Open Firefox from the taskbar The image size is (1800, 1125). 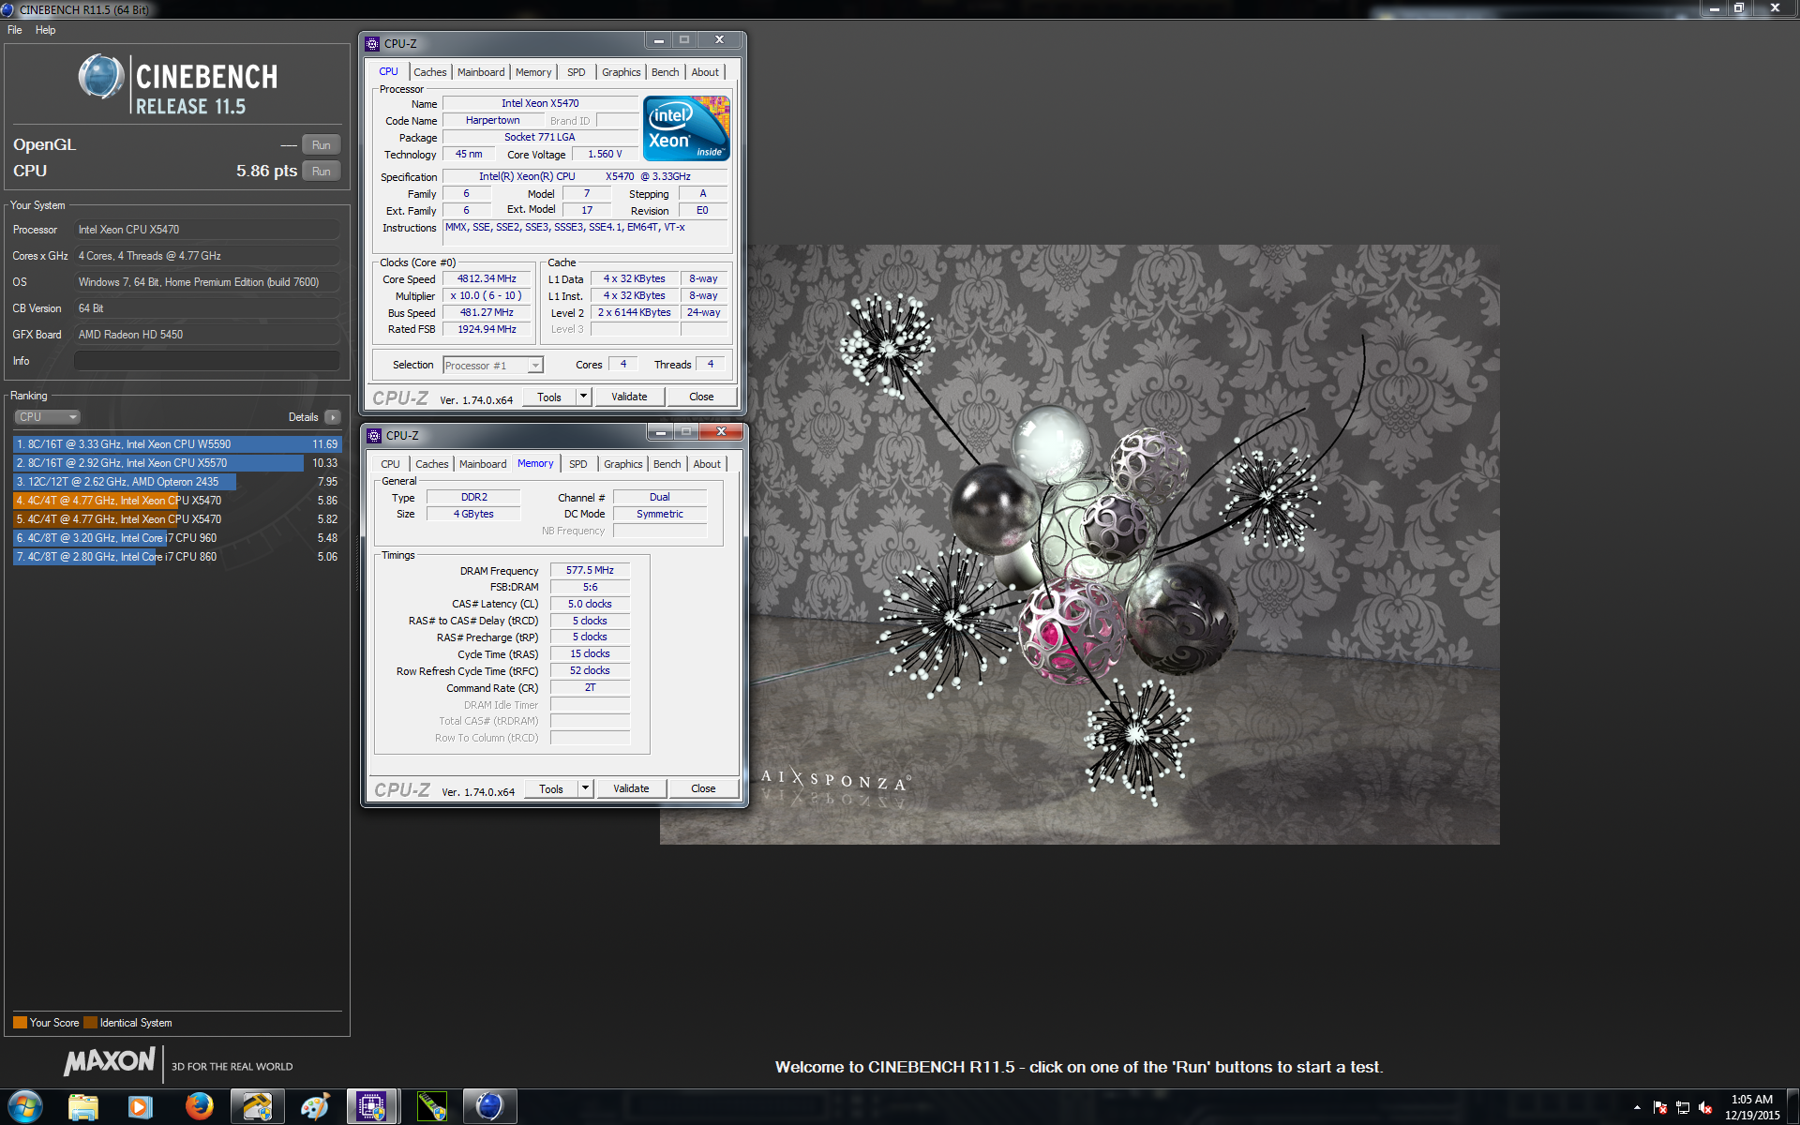(x=199, y=1106)
